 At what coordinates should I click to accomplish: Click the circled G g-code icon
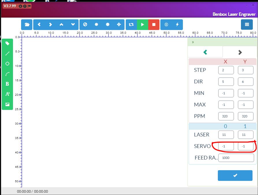(x=166, y=25)
